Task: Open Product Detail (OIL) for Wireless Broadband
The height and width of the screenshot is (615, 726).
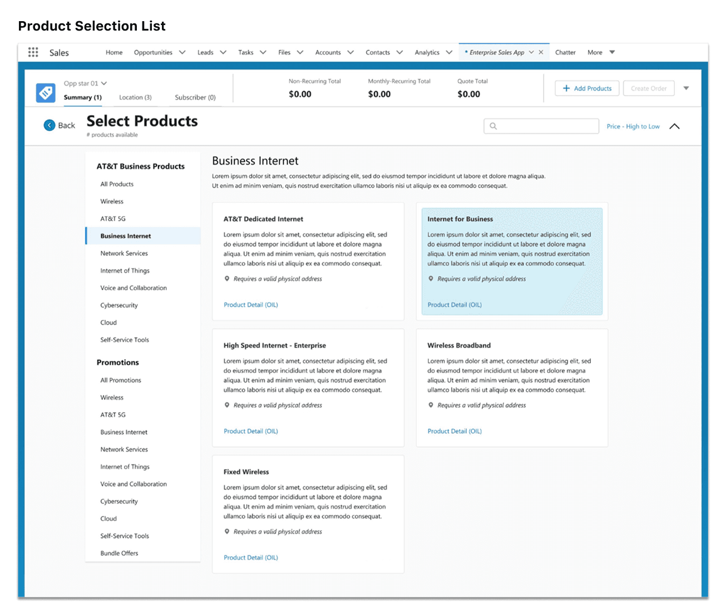Action: [455, 431]
